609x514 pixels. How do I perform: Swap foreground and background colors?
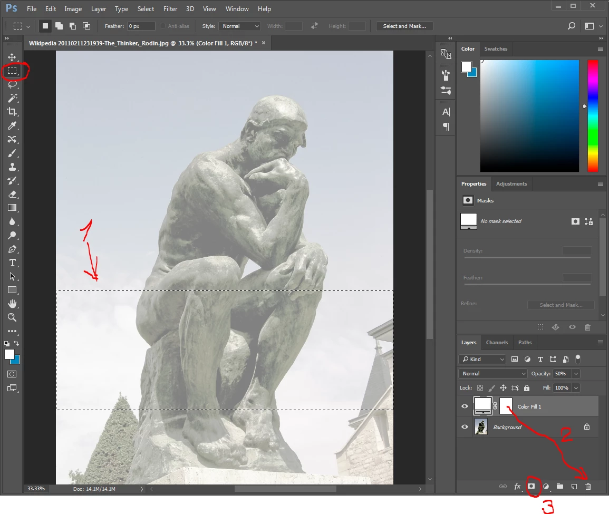tap(16, 343)
